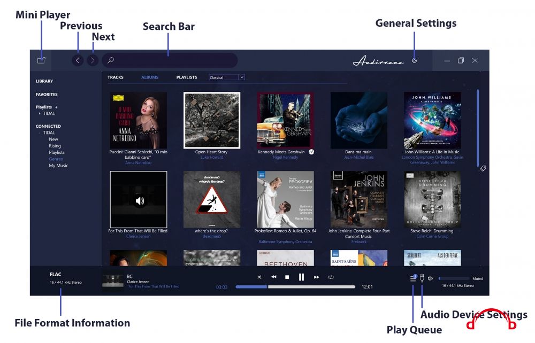The image size is (535, 343).
Task: Open now-playing album link in the player bar
Action: point(154,287)
